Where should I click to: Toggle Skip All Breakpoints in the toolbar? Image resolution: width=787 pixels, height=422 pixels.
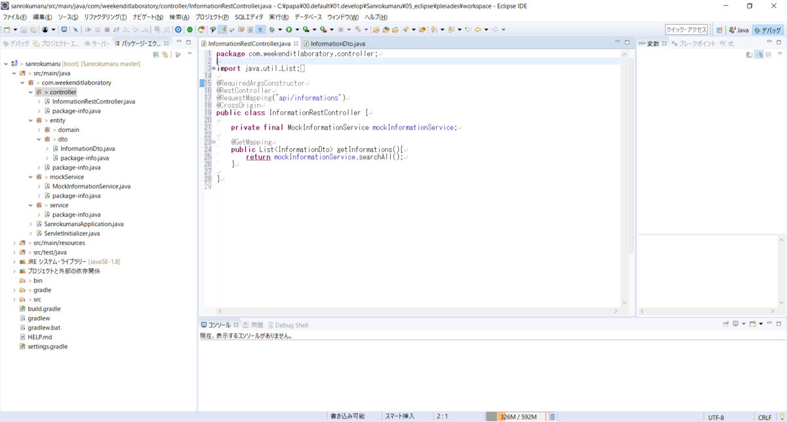[x=74, y=29]
